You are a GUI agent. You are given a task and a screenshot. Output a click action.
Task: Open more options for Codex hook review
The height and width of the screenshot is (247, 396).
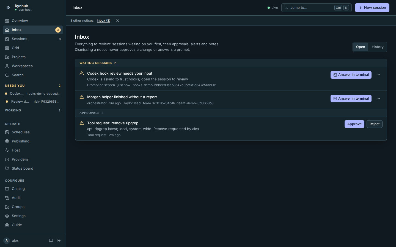pyautogui.click(x=378, y=75)
